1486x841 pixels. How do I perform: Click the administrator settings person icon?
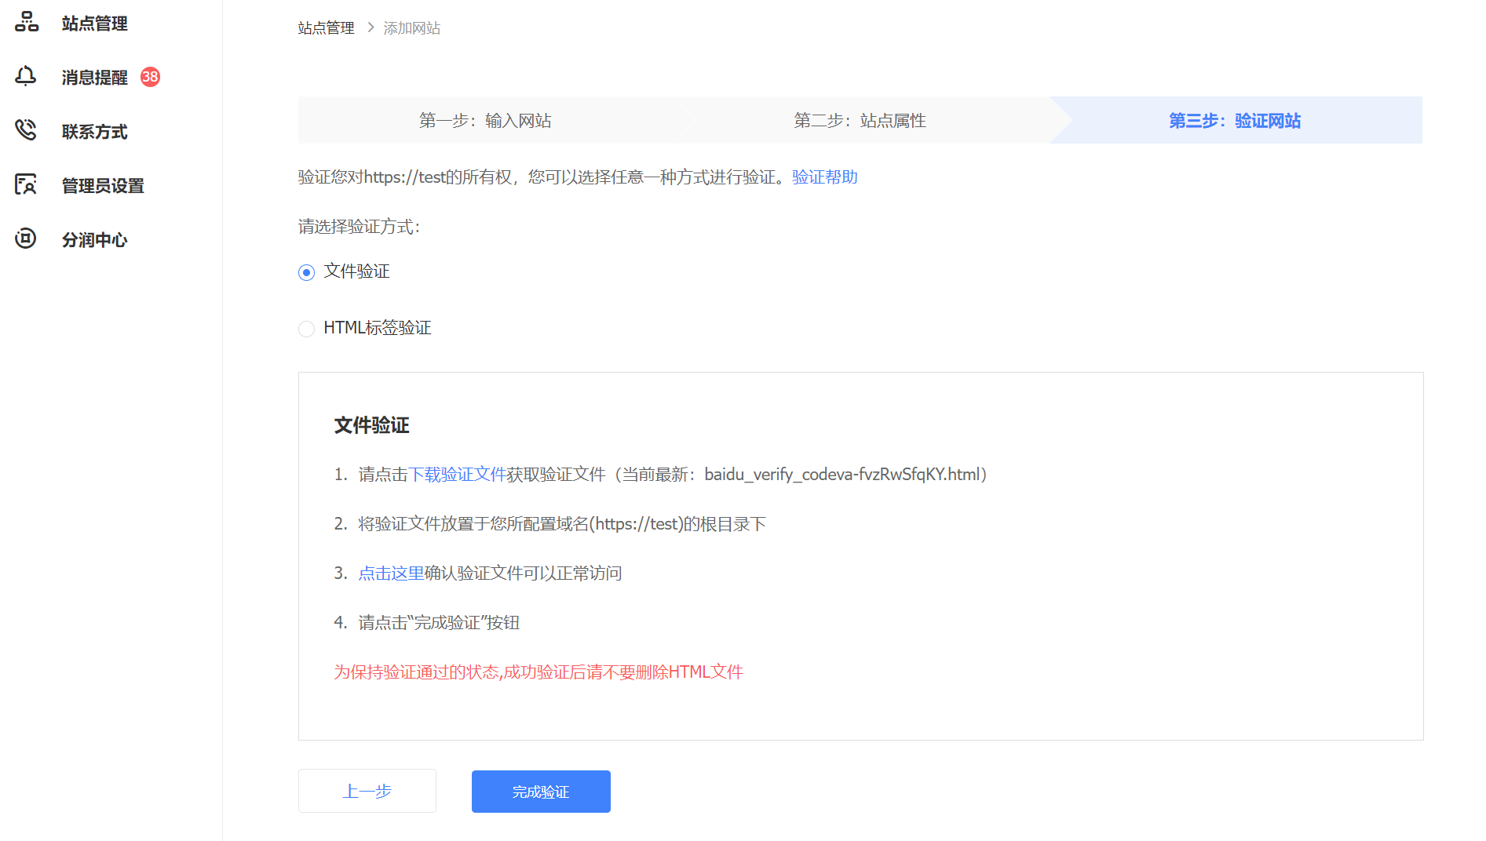(x=26, y=184)
